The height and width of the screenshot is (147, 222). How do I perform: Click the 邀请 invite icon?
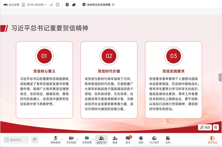115,139
